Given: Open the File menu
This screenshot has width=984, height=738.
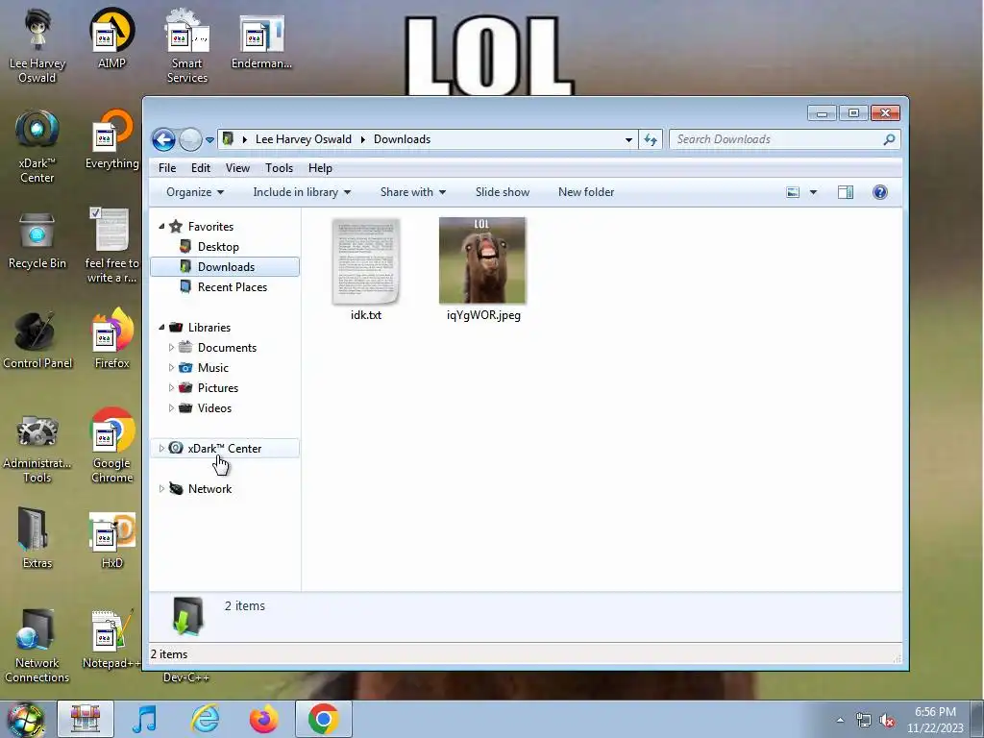Looking at the screenshot, I should 167,168.
